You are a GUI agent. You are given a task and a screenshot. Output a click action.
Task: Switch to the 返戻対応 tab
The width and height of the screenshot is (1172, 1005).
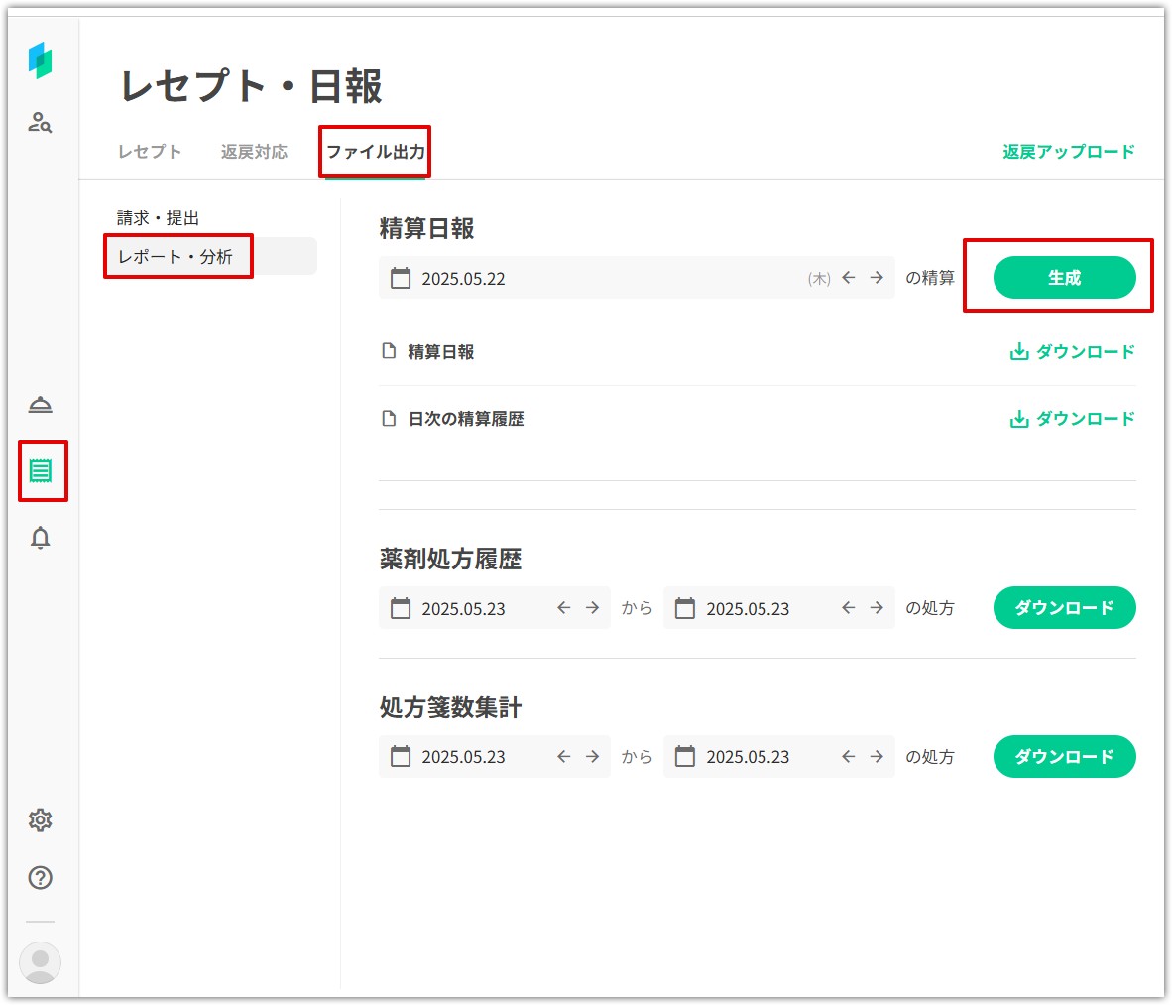click(x=254, y=152)
